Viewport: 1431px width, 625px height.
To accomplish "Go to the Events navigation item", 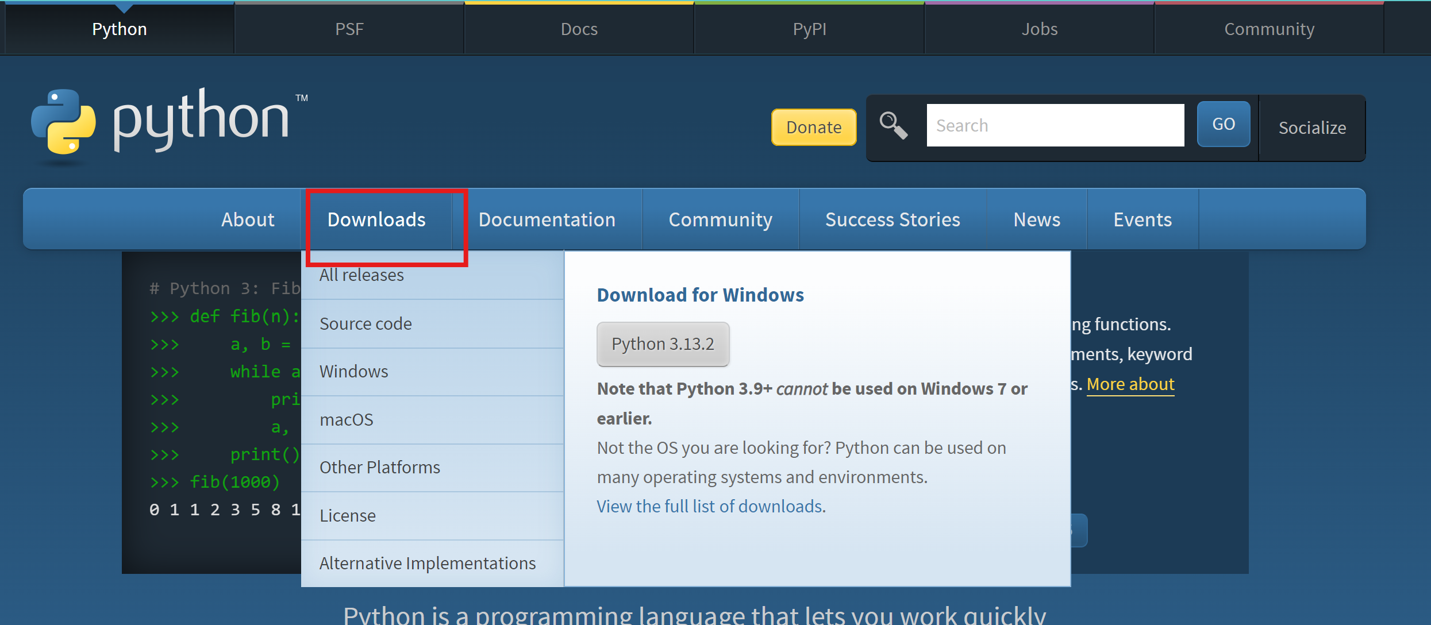I will 1142,219.
